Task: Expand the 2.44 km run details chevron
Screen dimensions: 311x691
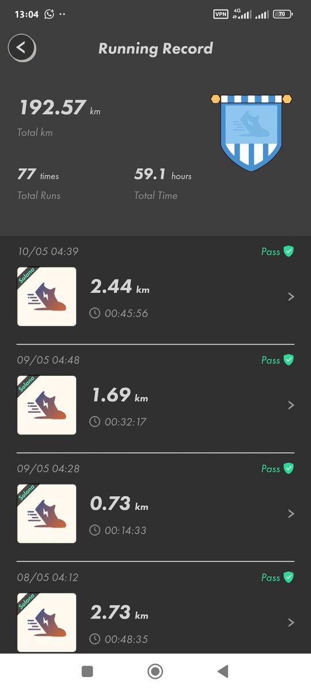Action: (x=291, y=297)
